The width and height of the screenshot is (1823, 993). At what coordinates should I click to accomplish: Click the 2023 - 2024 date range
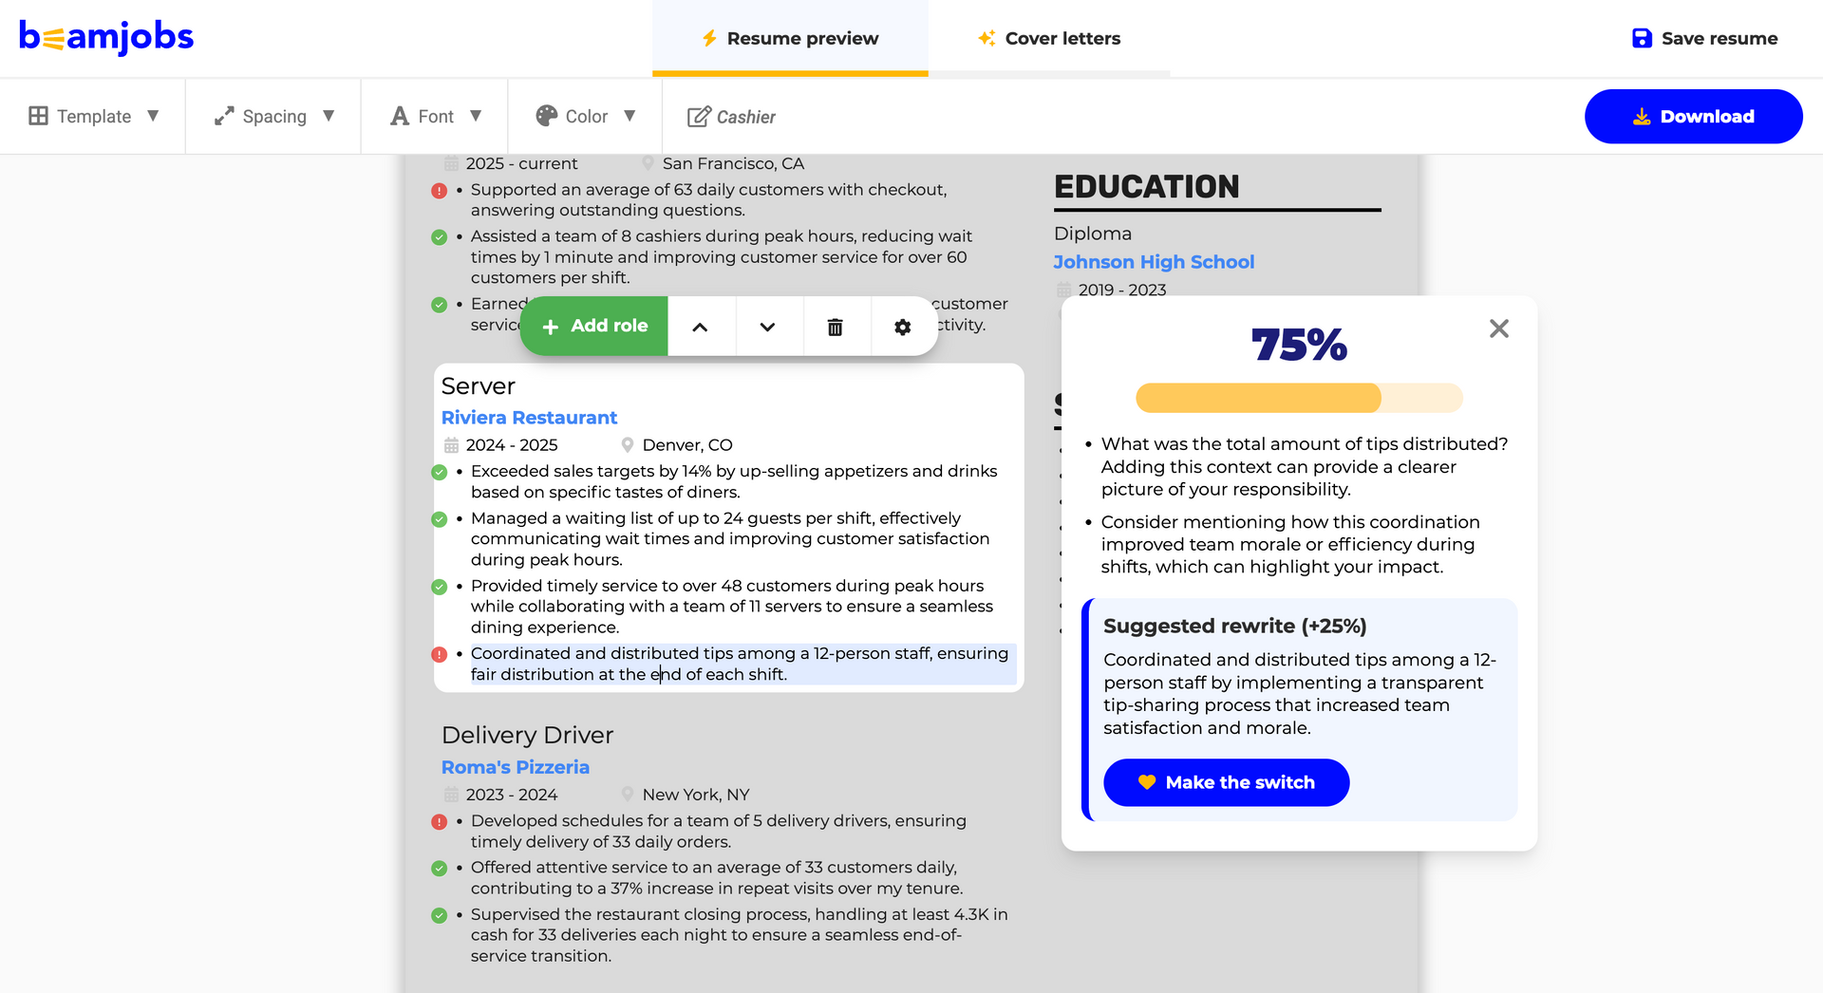click(512, 795)
